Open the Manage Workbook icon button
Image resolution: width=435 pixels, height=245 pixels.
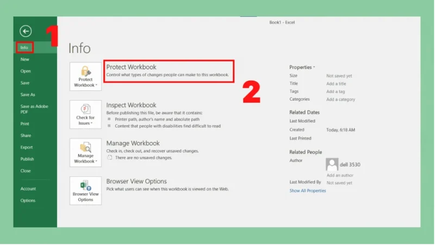point(85,152)
